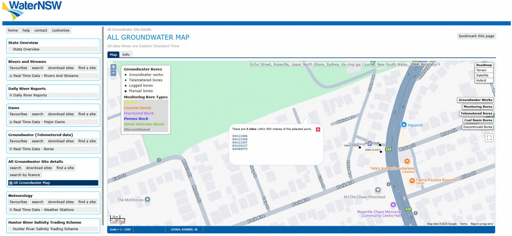This screenshot has height=236, width=512.
Task: Click the address search magnifier icon
Action: click(439, 64)
